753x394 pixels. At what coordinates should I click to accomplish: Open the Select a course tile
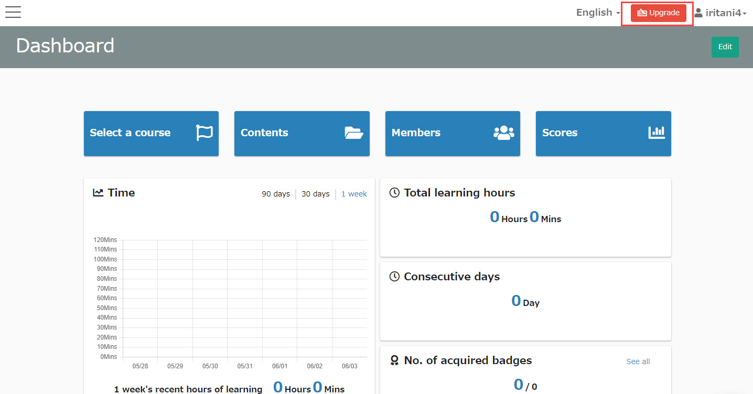click(x=136, y=133)
